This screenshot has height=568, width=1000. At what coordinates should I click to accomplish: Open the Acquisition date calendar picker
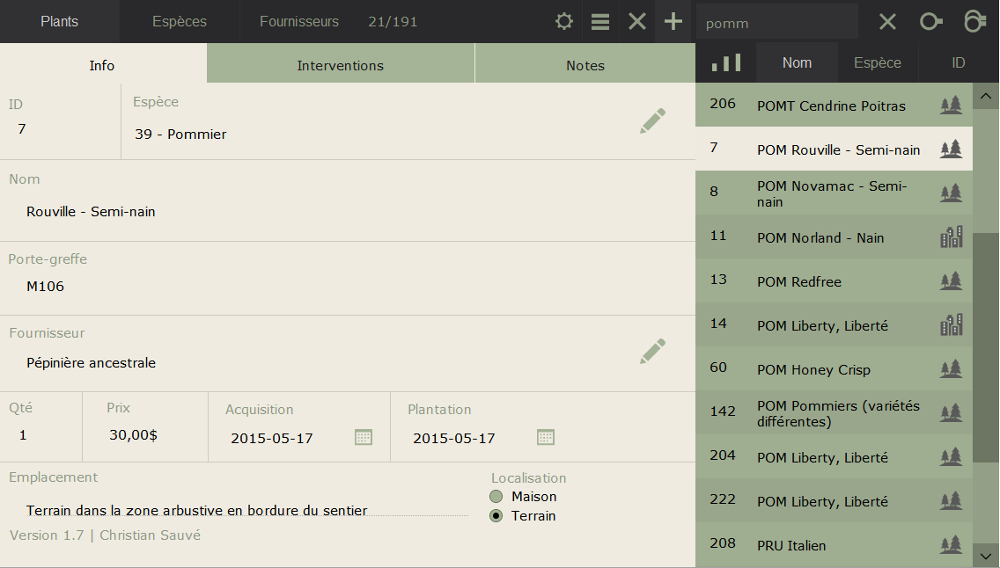(x=364, y=437)
